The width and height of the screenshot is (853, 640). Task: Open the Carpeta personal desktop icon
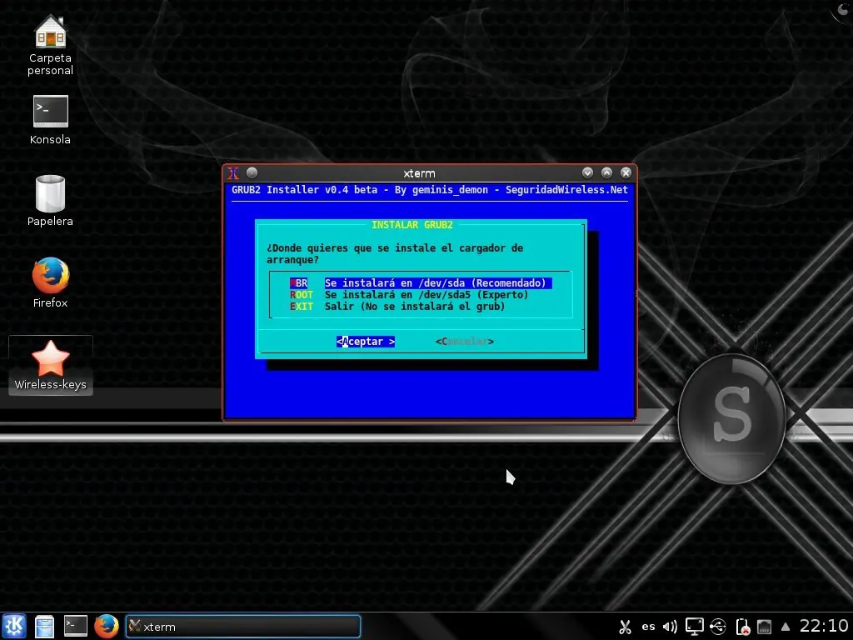[x=50, y=45]
